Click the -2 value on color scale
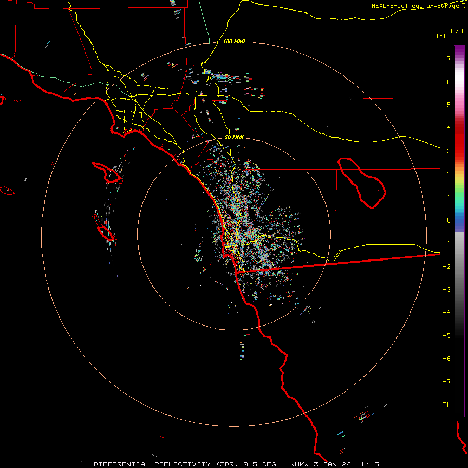Image resolution: width=468 pixels, height=468 pixels. click(447, 267)
